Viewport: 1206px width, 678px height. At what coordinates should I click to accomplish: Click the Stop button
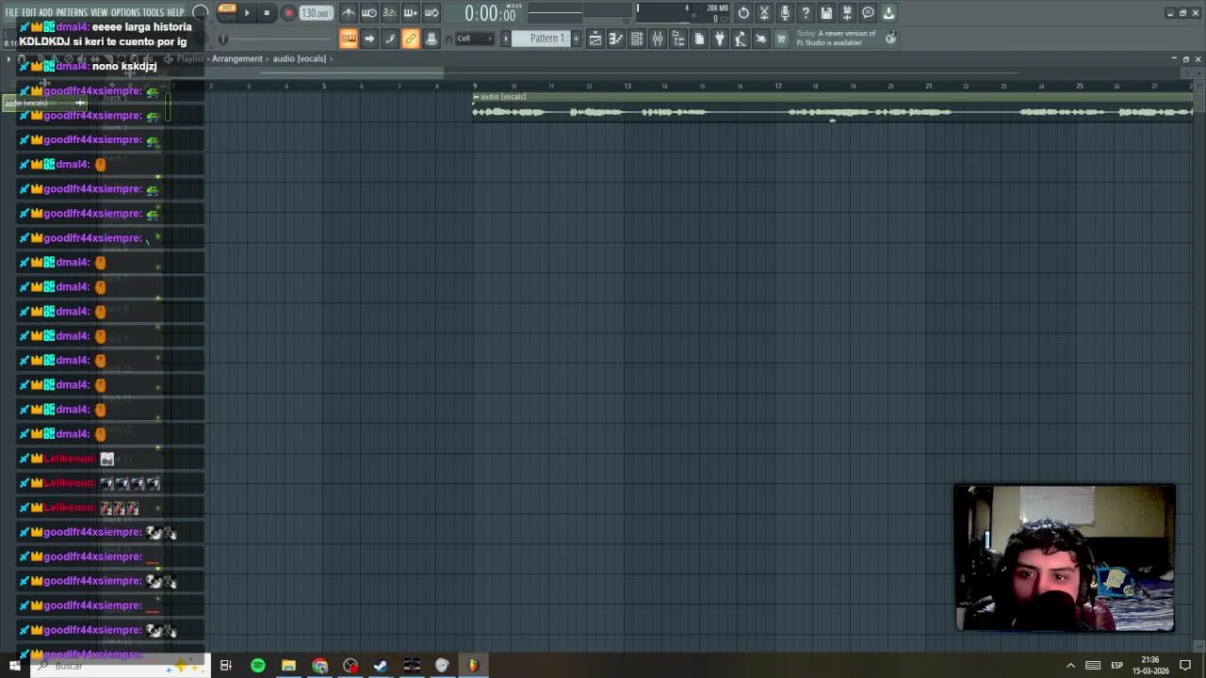tap(267, 13)
